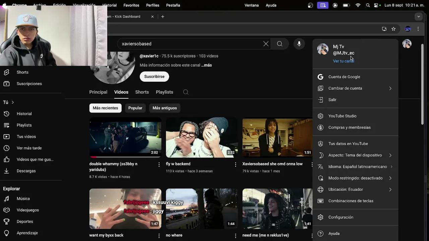Switch to the Shorts channel tab

142,92
